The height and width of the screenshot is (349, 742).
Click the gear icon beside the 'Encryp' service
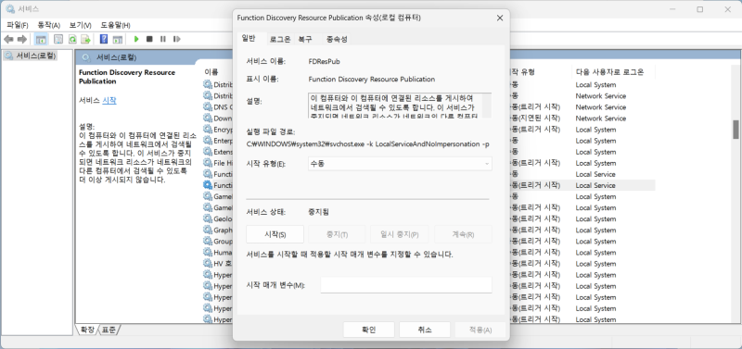pyautogui.click(x=207, y=129)
